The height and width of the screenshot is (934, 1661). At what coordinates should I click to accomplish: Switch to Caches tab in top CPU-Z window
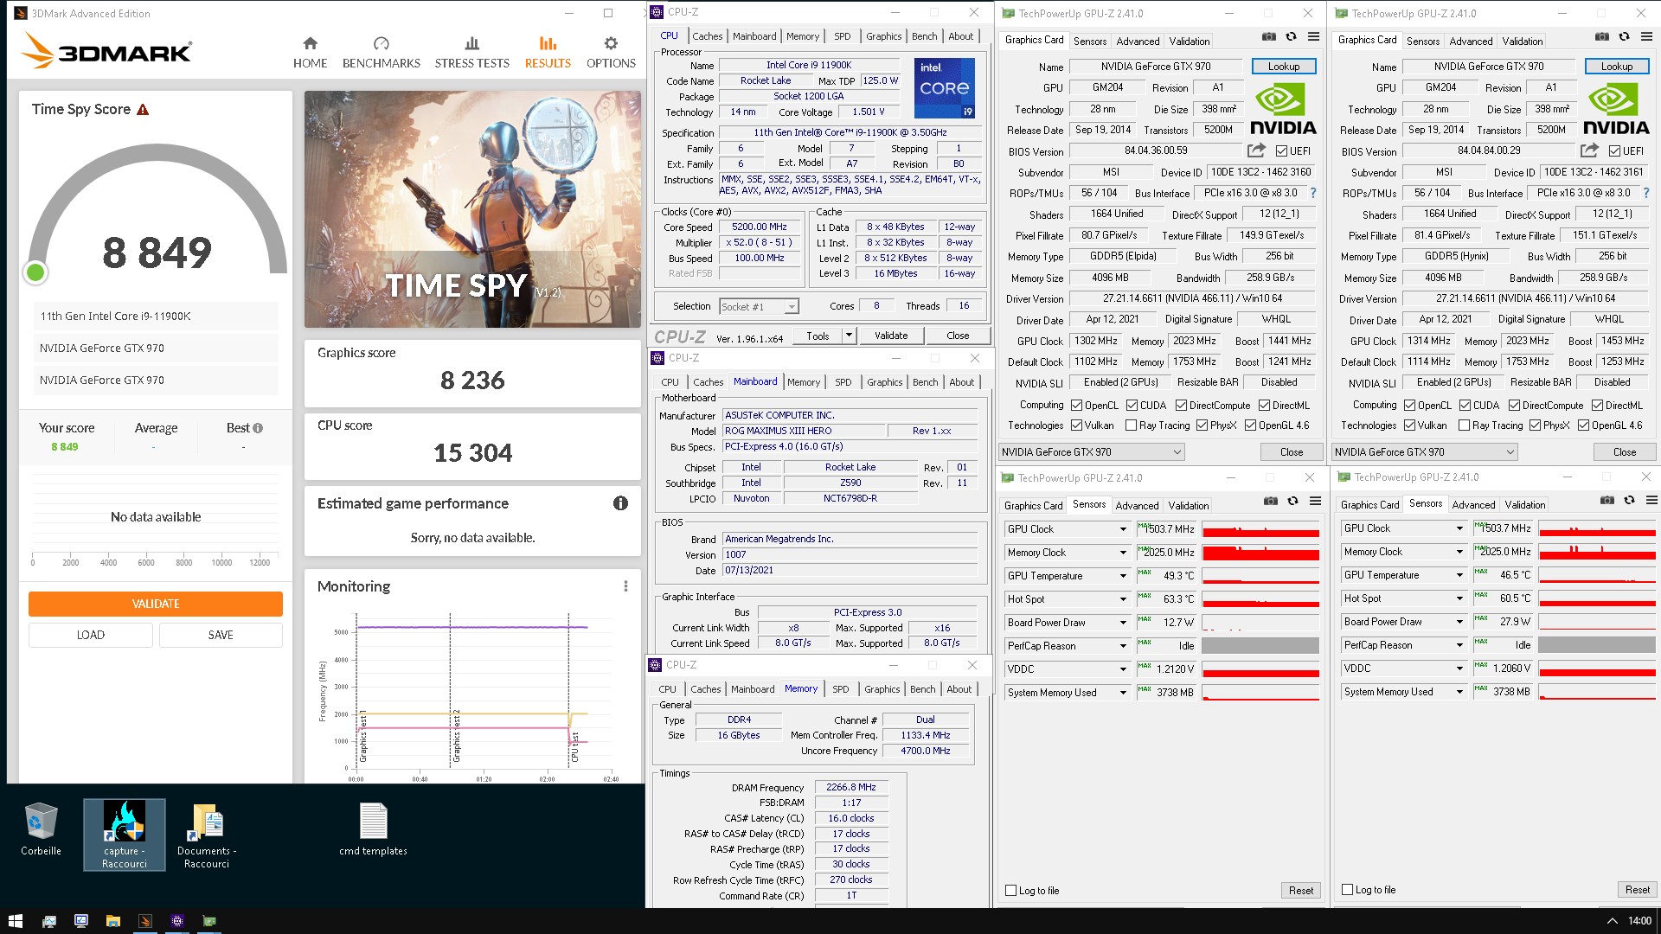click(x=707, y=36)
